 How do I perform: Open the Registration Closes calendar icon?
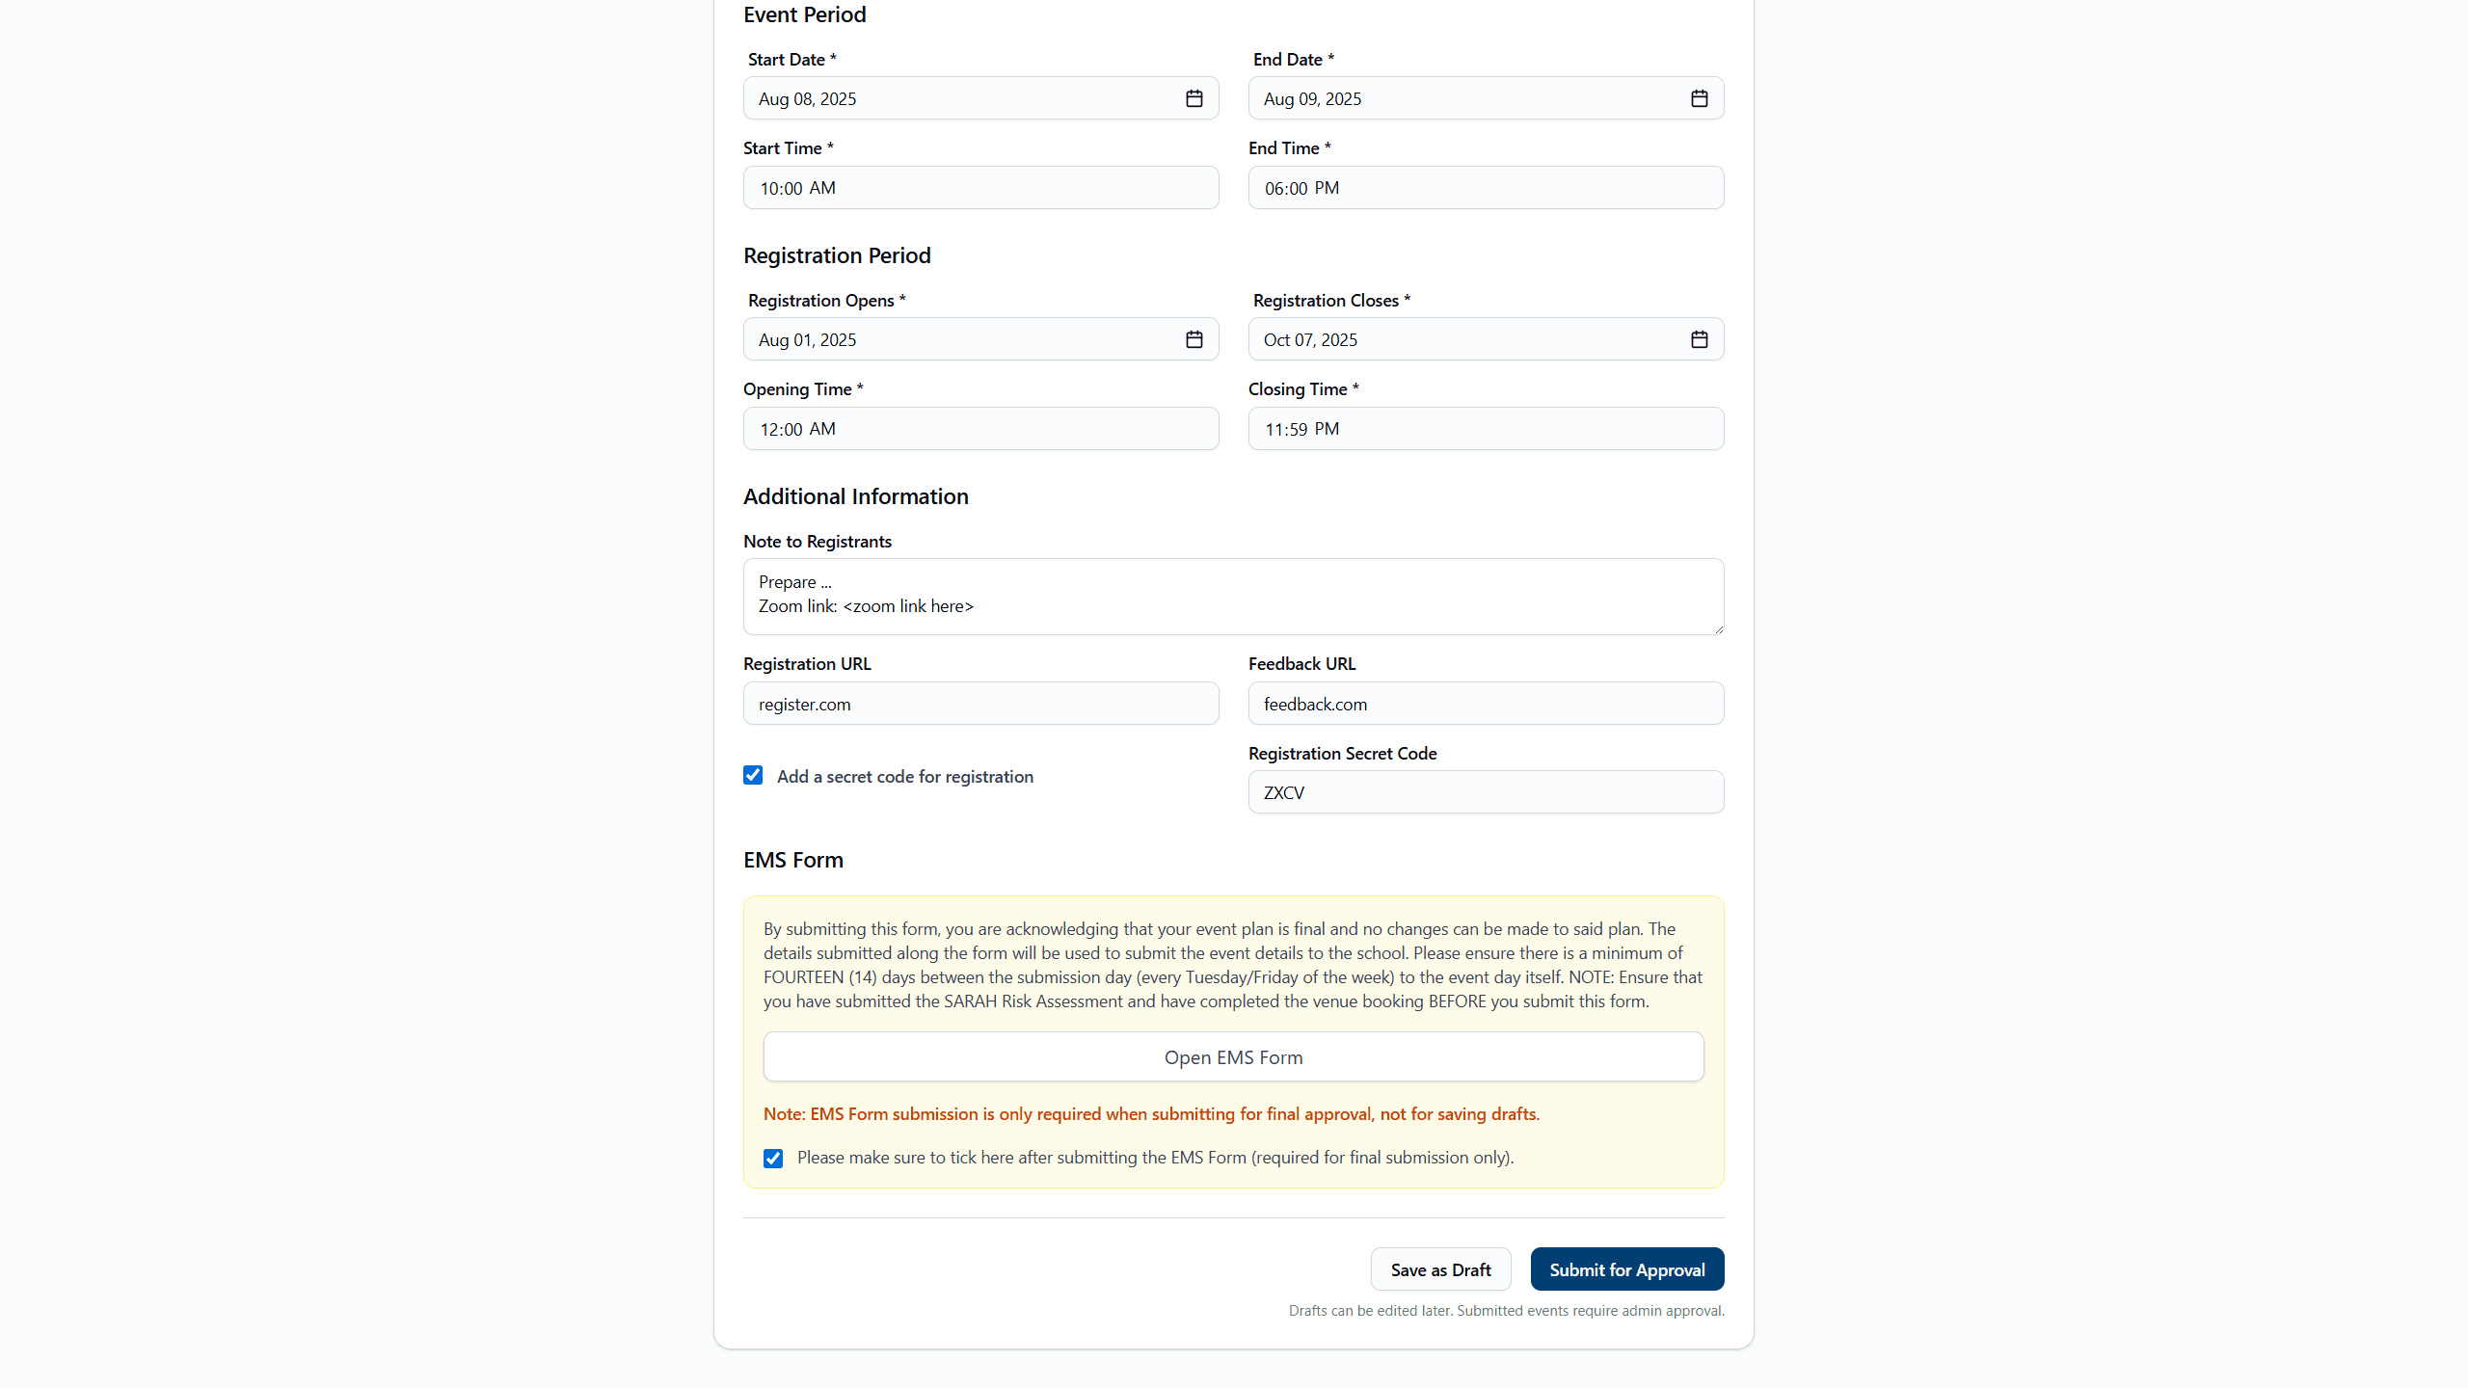click(x=1699, y=339)
